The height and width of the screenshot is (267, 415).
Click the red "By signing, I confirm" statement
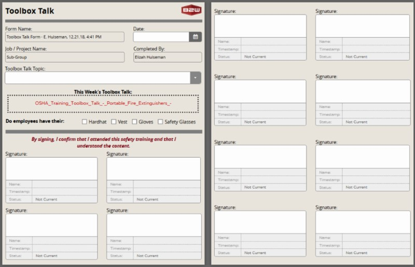103,143
